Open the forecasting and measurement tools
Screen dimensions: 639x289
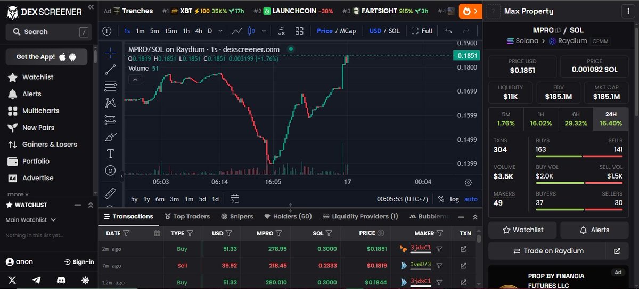pos(110,120)
